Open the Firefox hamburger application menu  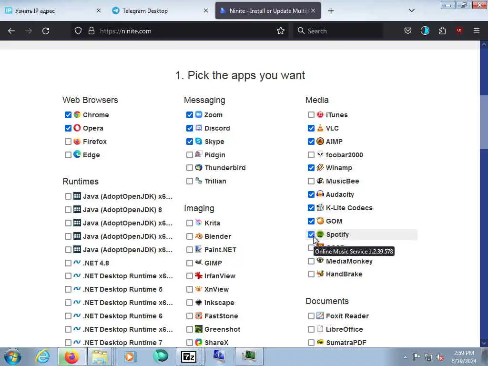[477, 30]
